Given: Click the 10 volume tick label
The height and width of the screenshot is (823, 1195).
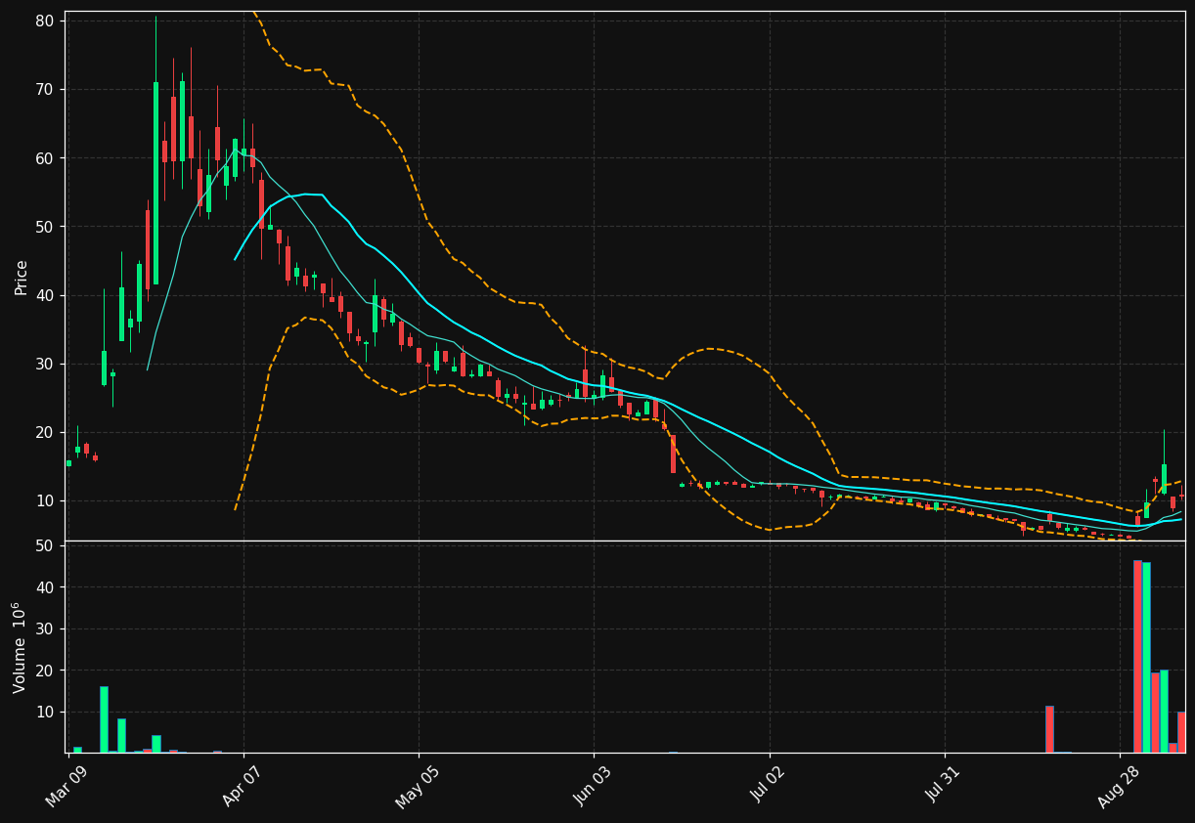Looking at the screenshot, I should tap(44, 712).
